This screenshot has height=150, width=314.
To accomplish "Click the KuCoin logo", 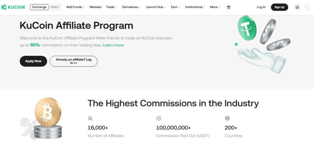I will click(x=13, y=7).
